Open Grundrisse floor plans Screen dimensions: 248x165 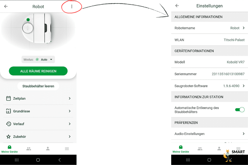coord(38,111)
